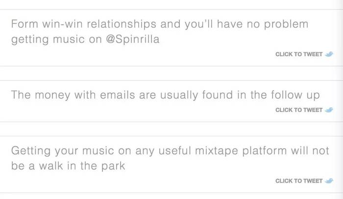Click the words 'follow up' in the second quote

coord(295,95)
